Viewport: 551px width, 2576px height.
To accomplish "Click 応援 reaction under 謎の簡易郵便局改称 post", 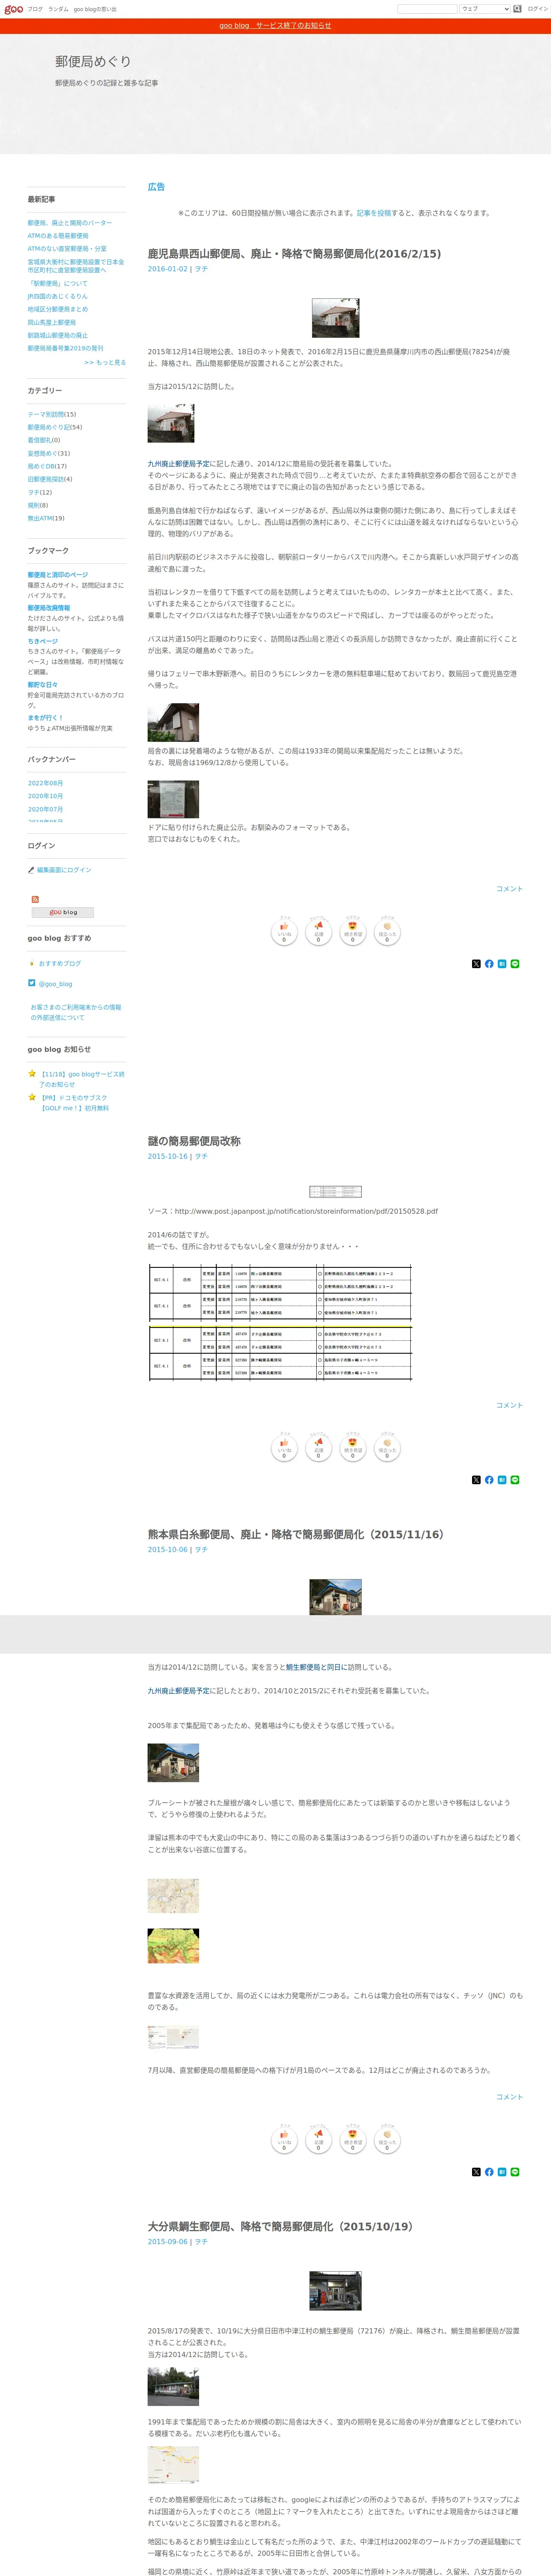I will point(318,1448).
